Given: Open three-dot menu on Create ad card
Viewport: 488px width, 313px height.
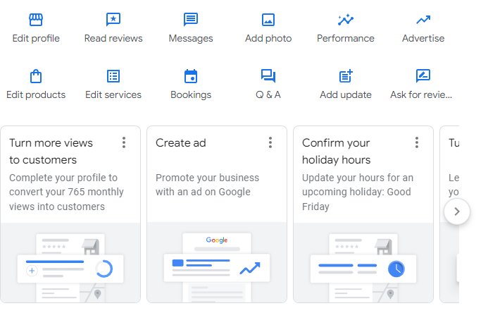Looking at the screenshot, I should coord(270,143).
